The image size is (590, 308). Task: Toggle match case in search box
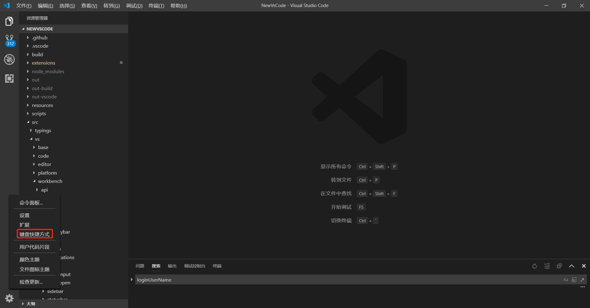565,279
